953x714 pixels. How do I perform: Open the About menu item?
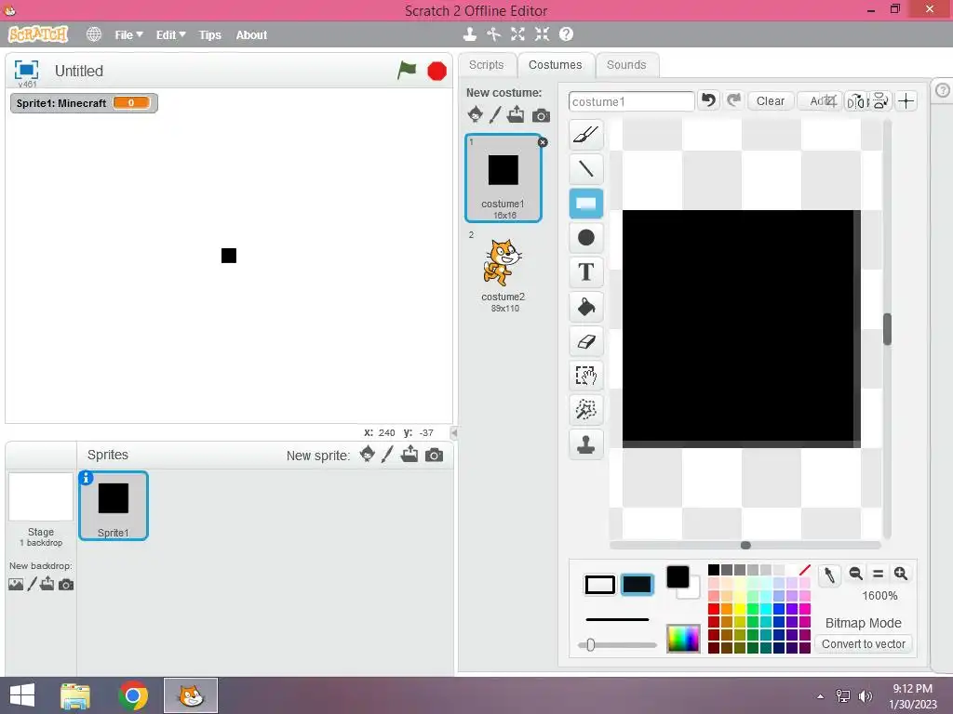coord(251,35)
